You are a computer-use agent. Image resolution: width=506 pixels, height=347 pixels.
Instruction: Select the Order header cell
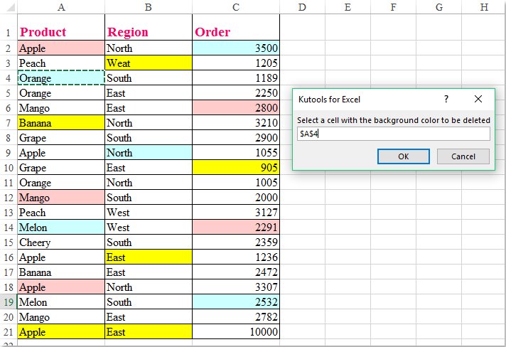[x=235, y=32]
